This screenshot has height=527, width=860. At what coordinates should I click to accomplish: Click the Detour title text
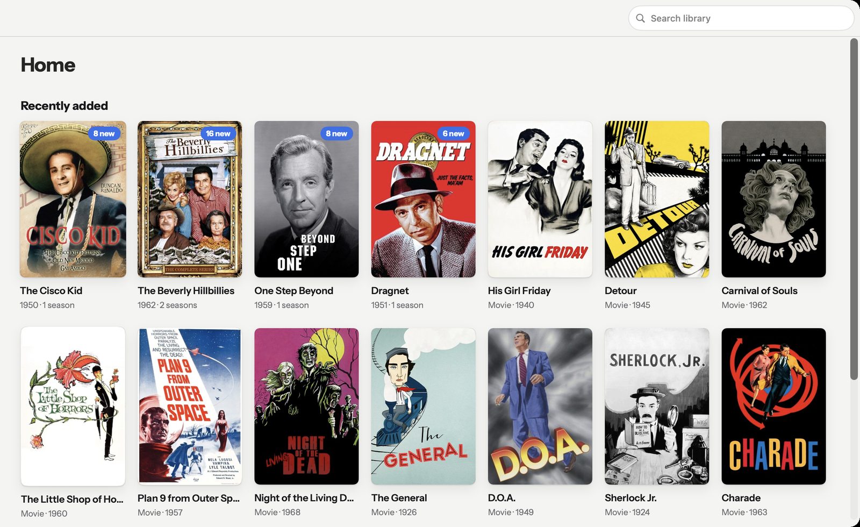click(620, 290)
